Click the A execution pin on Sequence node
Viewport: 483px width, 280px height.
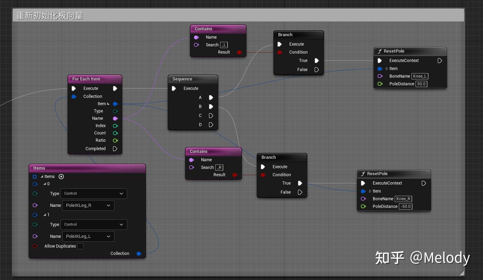(211, 98)
